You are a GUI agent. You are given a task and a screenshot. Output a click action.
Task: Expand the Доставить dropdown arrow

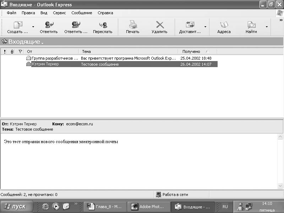click(x=205, y=27)
